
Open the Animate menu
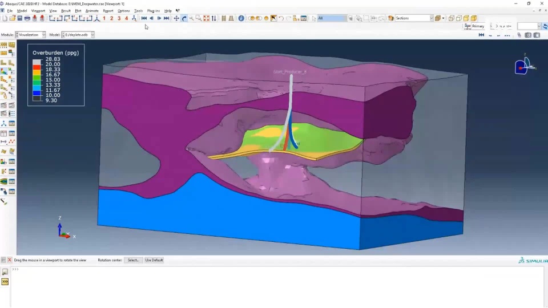tap(92, 11)
